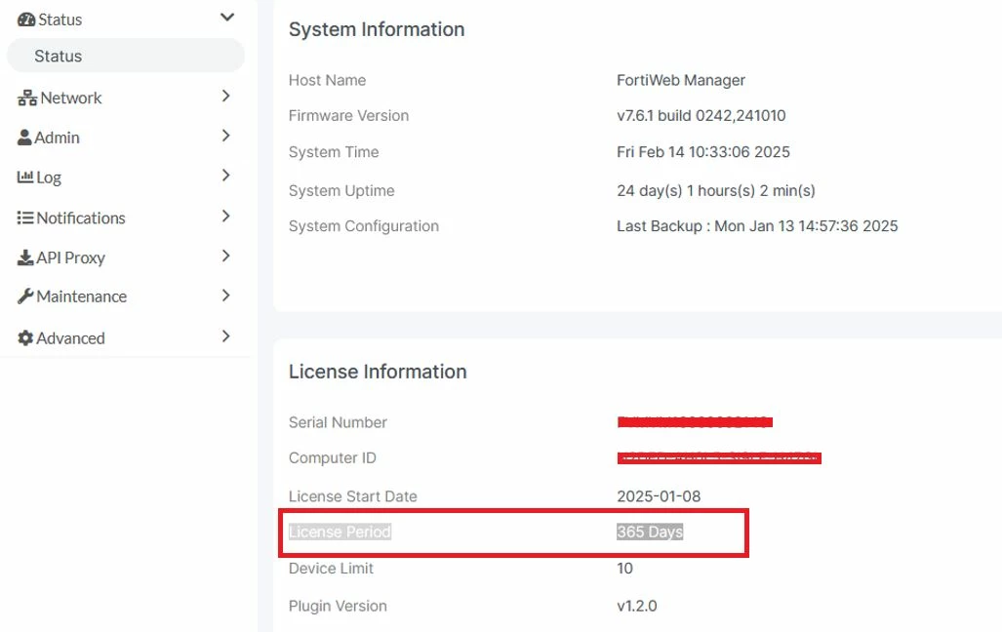Click the Last Backup timestamp value
The height and width of the screenshot is (632, 1002).
757,226
